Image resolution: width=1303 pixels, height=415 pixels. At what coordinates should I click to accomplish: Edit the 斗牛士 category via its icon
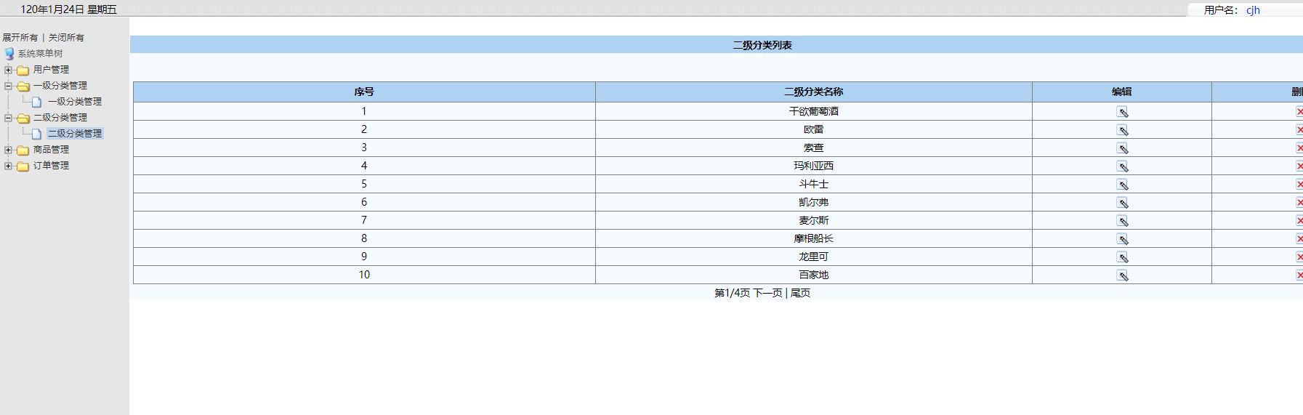[1122, 185]
